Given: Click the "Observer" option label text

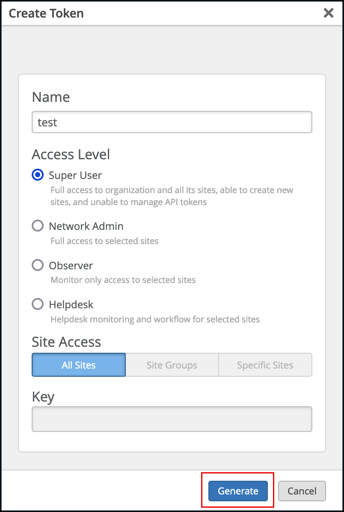Looking at the screenshot, I should [71, 265].
